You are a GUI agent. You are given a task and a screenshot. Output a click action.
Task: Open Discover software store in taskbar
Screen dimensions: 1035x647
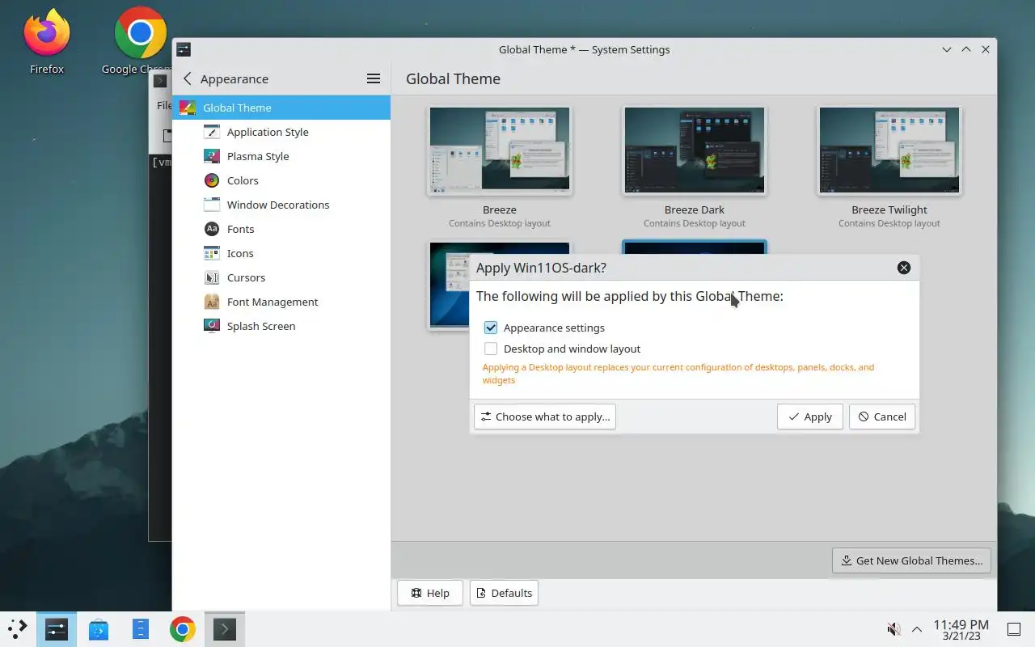coord(99,628)
